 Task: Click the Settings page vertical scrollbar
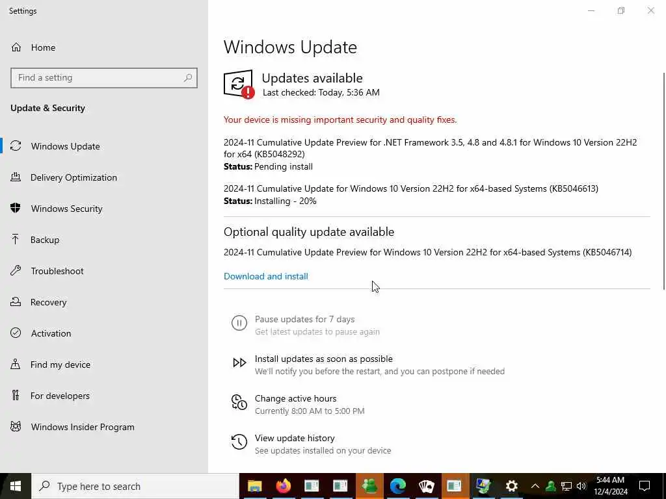pyautogui.click(x=664, y=181)
